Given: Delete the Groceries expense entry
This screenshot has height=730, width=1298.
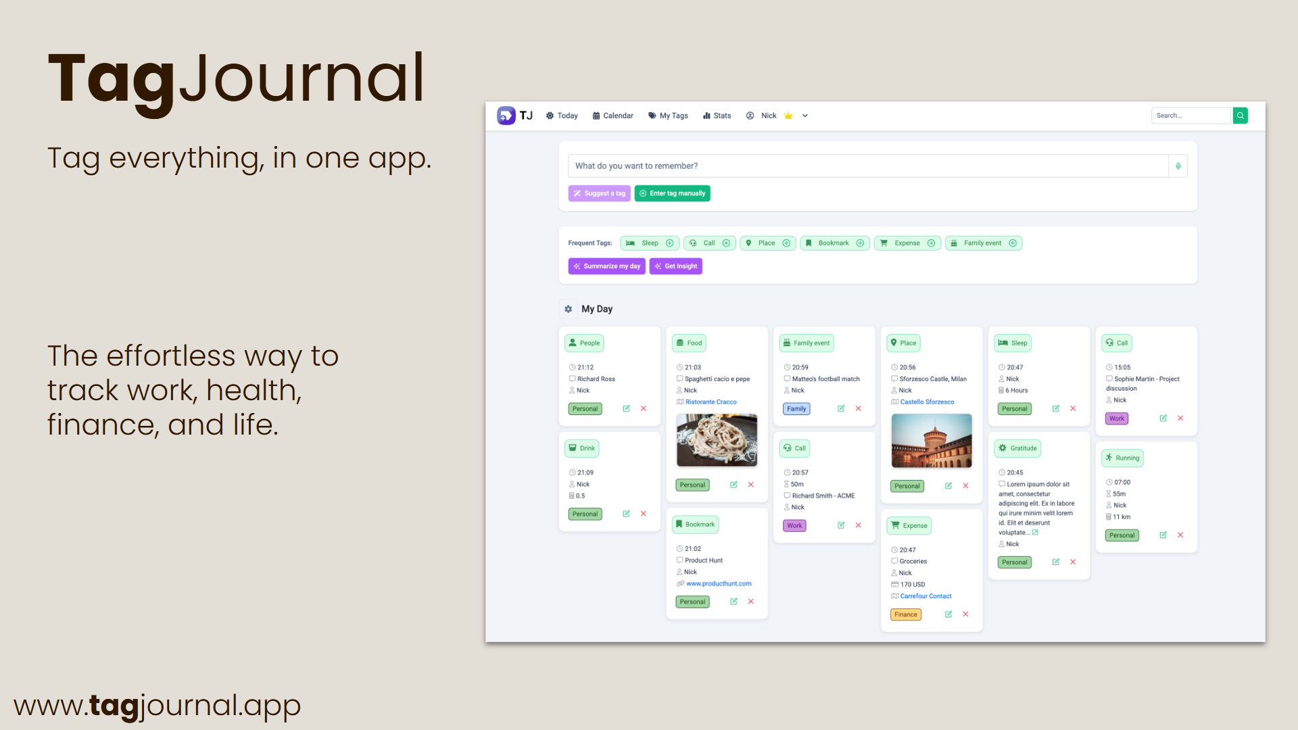Looking at the screenshot, I should (965, 614).
